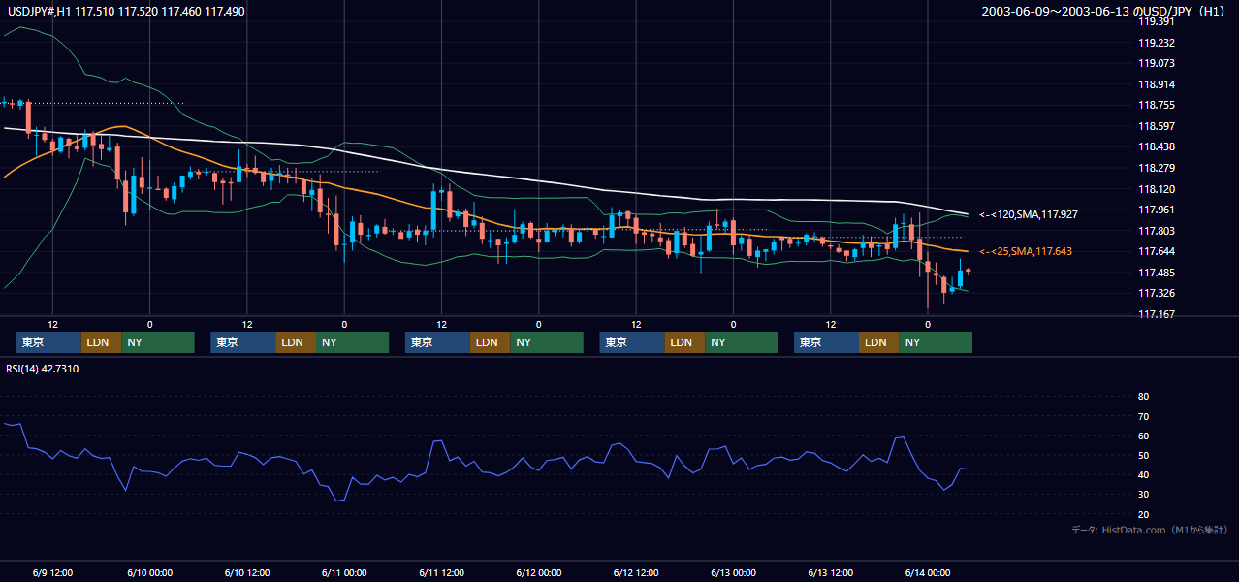Select the 119.073 price axis label
1239x582 pixels.
tap(1156, 63)
